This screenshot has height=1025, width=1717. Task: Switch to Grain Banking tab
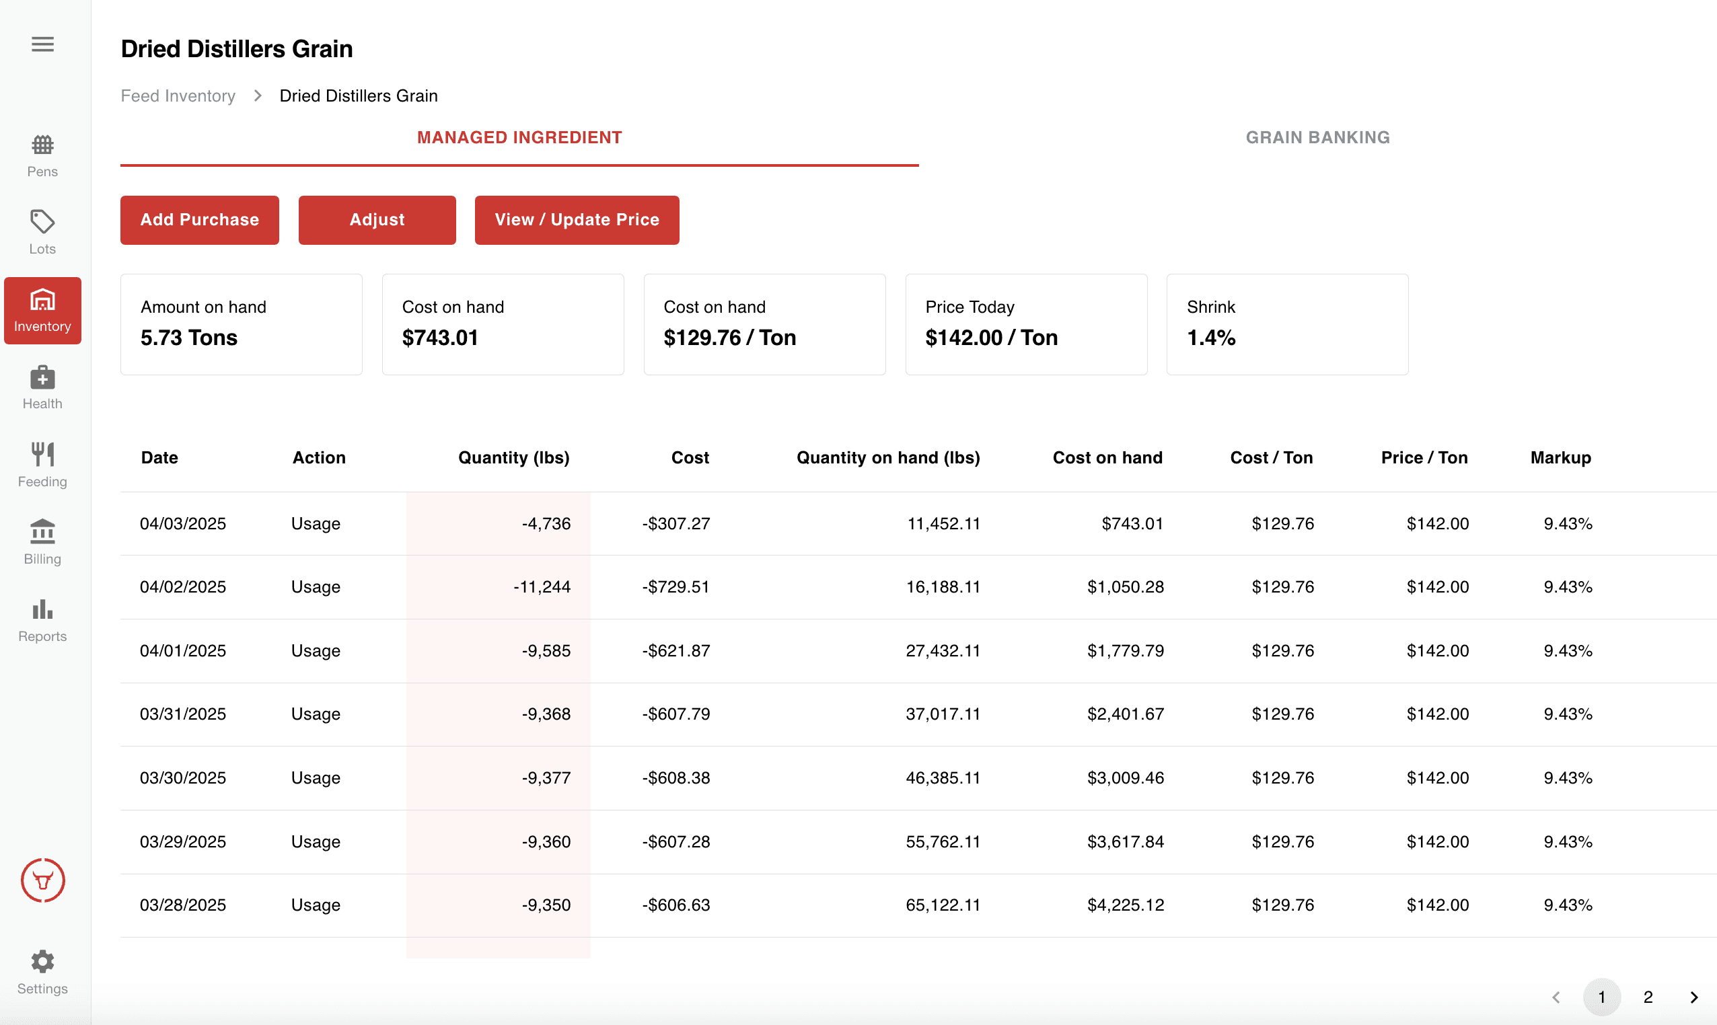click(x=1317, y=137)
